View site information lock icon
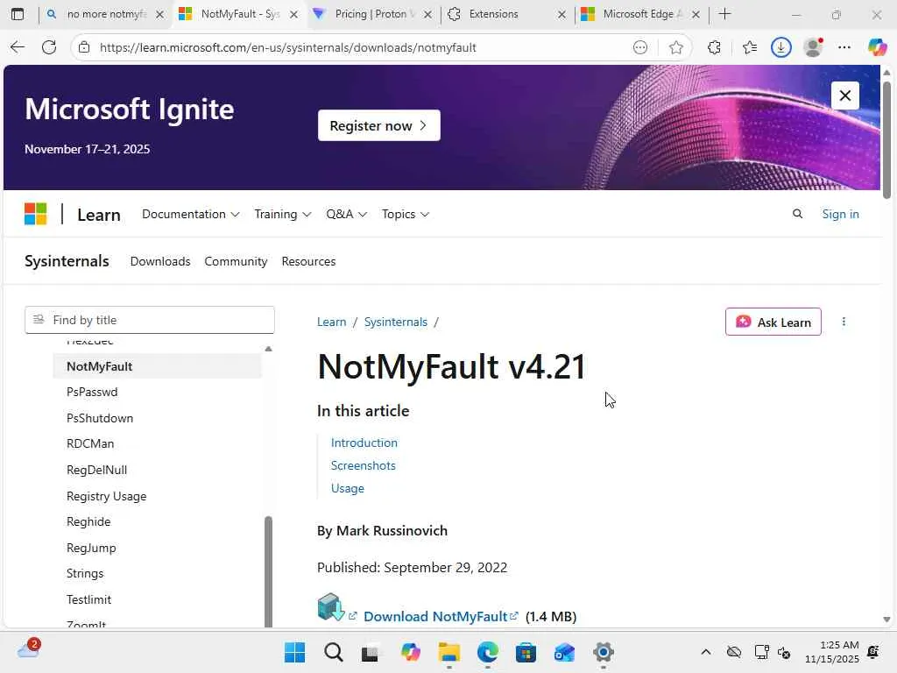The width and height of the screenshot is (897, 673). pos(84,47)
